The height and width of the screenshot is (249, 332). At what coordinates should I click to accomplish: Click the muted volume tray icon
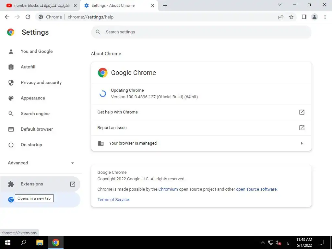coord(278,243)
